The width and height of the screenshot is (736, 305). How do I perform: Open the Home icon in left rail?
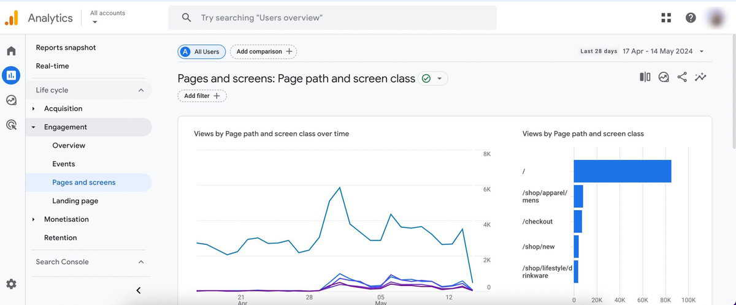click(x=11, y=51)
